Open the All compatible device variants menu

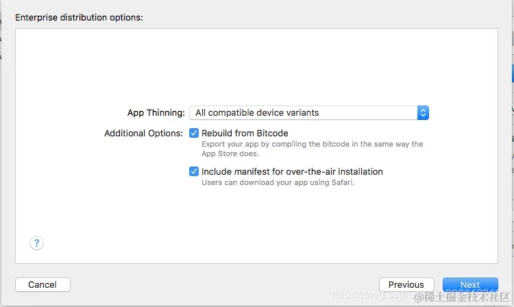click(309, 112)
